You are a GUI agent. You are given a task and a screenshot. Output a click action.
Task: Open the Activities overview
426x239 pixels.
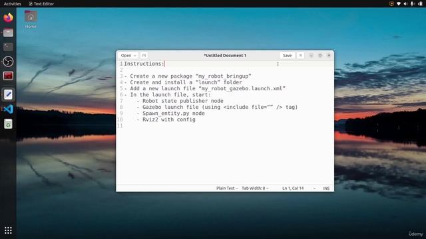pyautogui.click(x=13, y=4)
